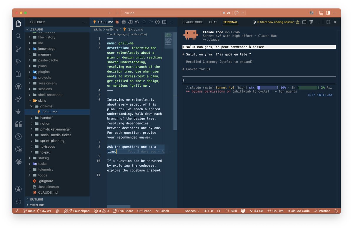
Task: Click the $4.08 cost status item
Action: click(x=256, y=211)
